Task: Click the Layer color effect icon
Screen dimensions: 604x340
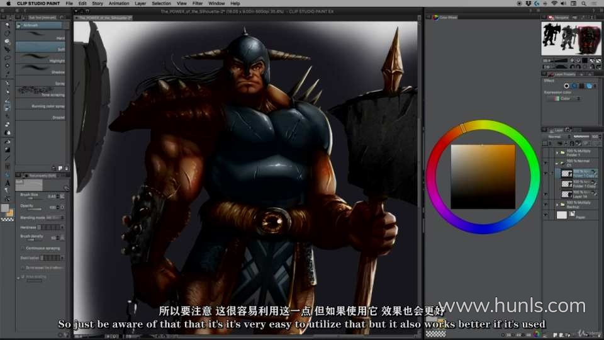Action: click(x=589, y=86)
